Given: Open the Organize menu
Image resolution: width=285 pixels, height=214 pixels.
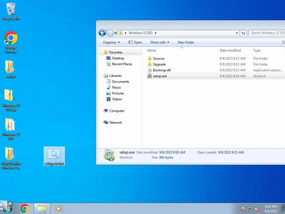Looking at the screenshot, I should pyautogui.click(x=111, y=42).
